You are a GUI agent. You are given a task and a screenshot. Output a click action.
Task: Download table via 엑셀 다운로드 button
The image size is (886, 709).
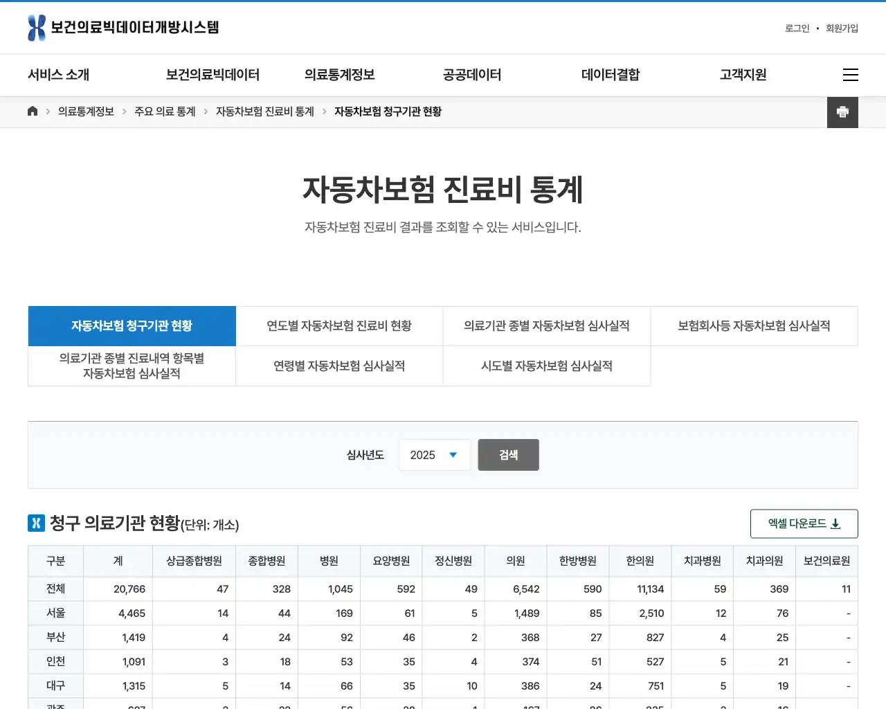pyautogui.click(x=804, y=524)
